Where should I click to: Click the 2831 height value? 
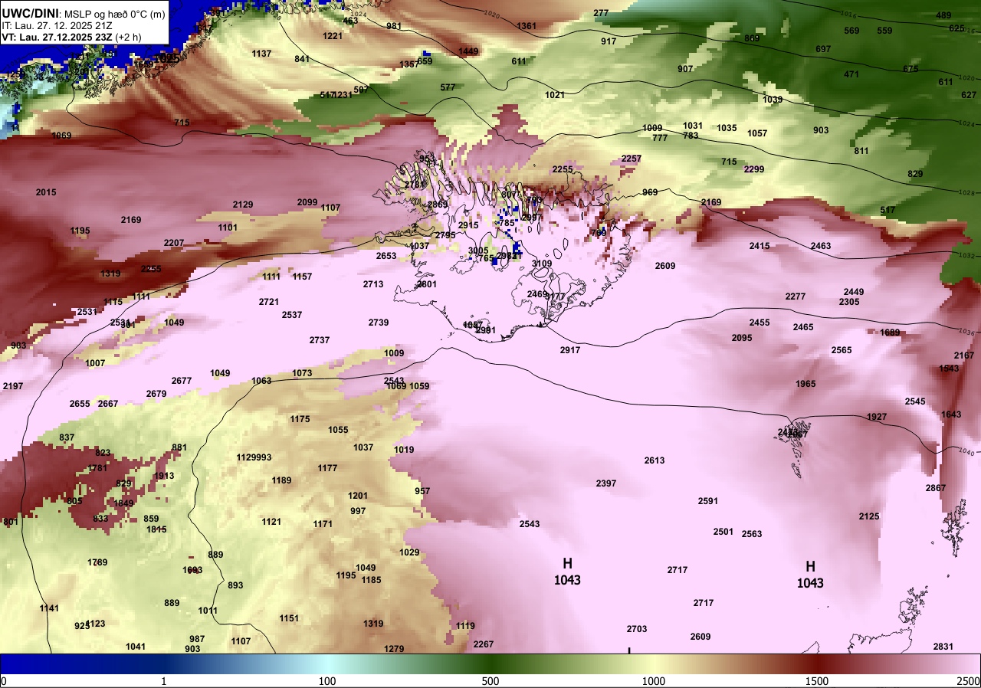(943, 647)
